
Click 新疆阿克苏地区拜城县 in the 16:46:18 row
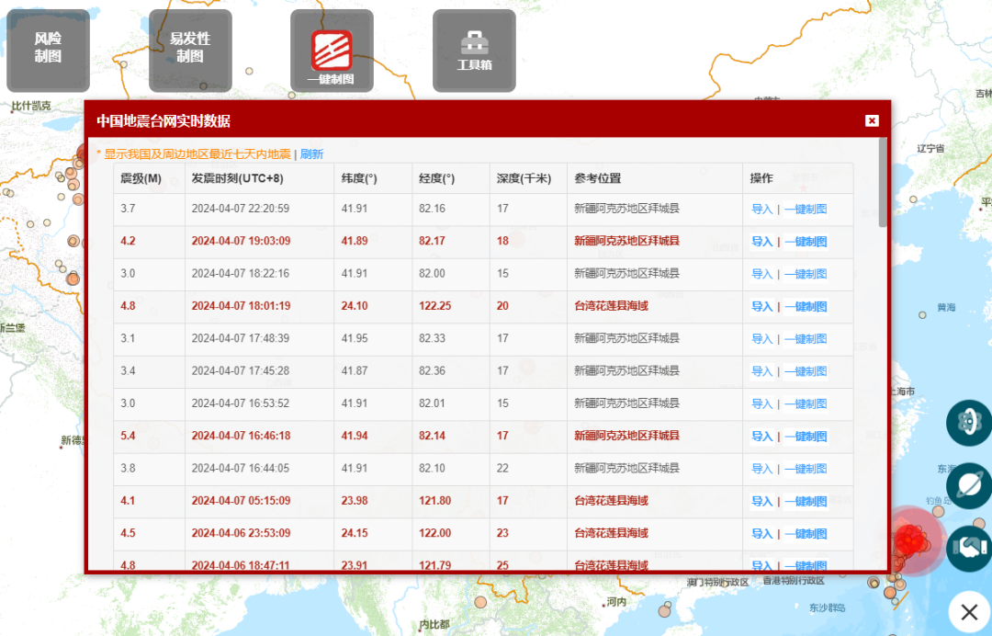[627, 436]
